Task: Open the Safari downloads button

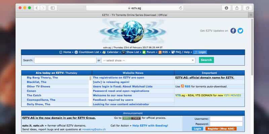Action: pyautogui.click(x=226, y=8)
